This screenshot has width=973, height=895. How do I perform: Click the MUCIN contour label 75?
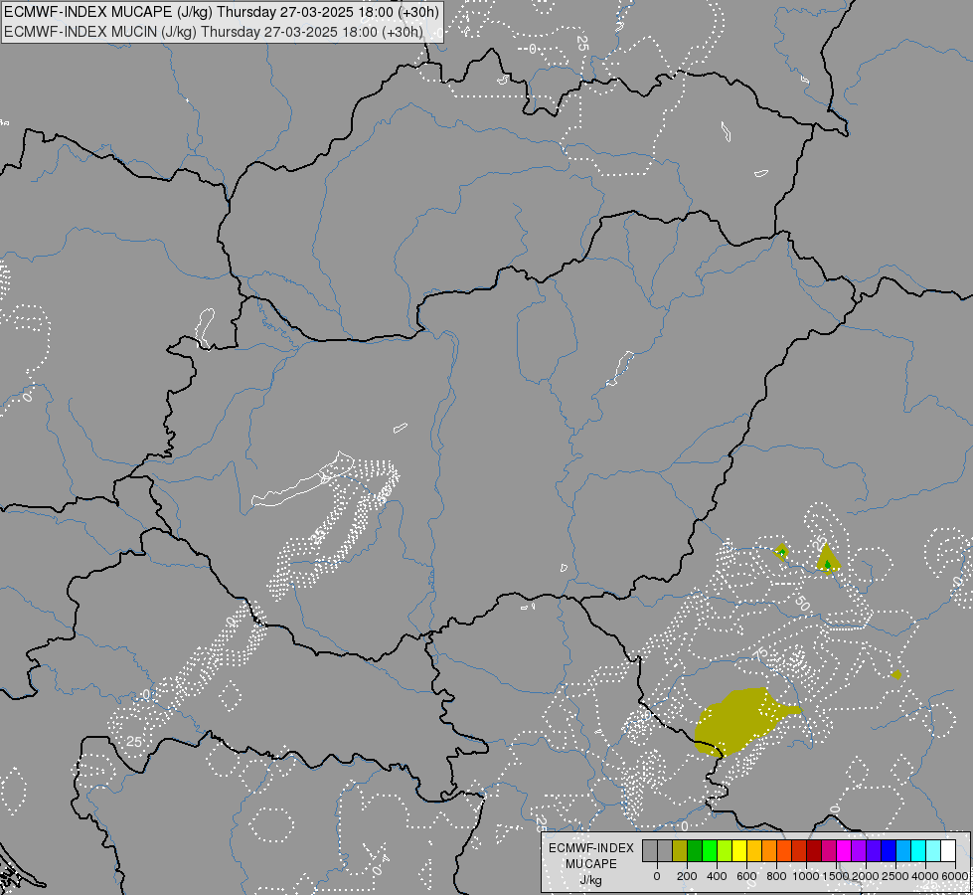(x=760, y=653)
